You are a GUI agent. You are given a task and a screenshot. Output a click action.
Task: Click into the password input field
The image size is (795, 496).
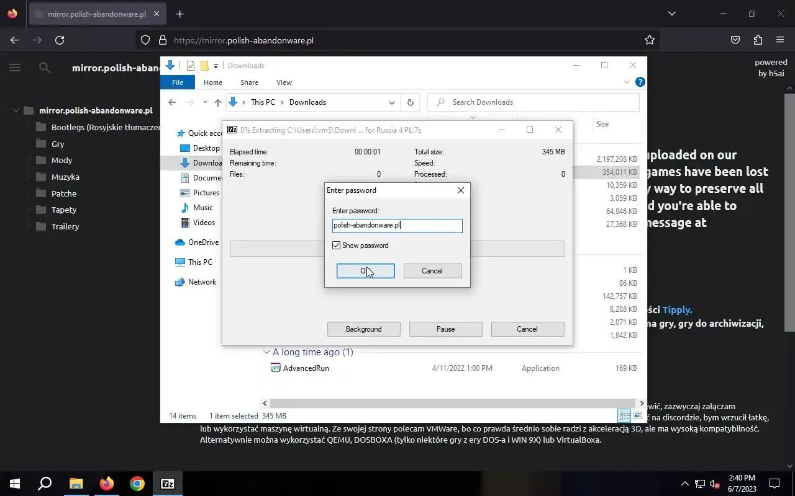click(x=397, y=226)
